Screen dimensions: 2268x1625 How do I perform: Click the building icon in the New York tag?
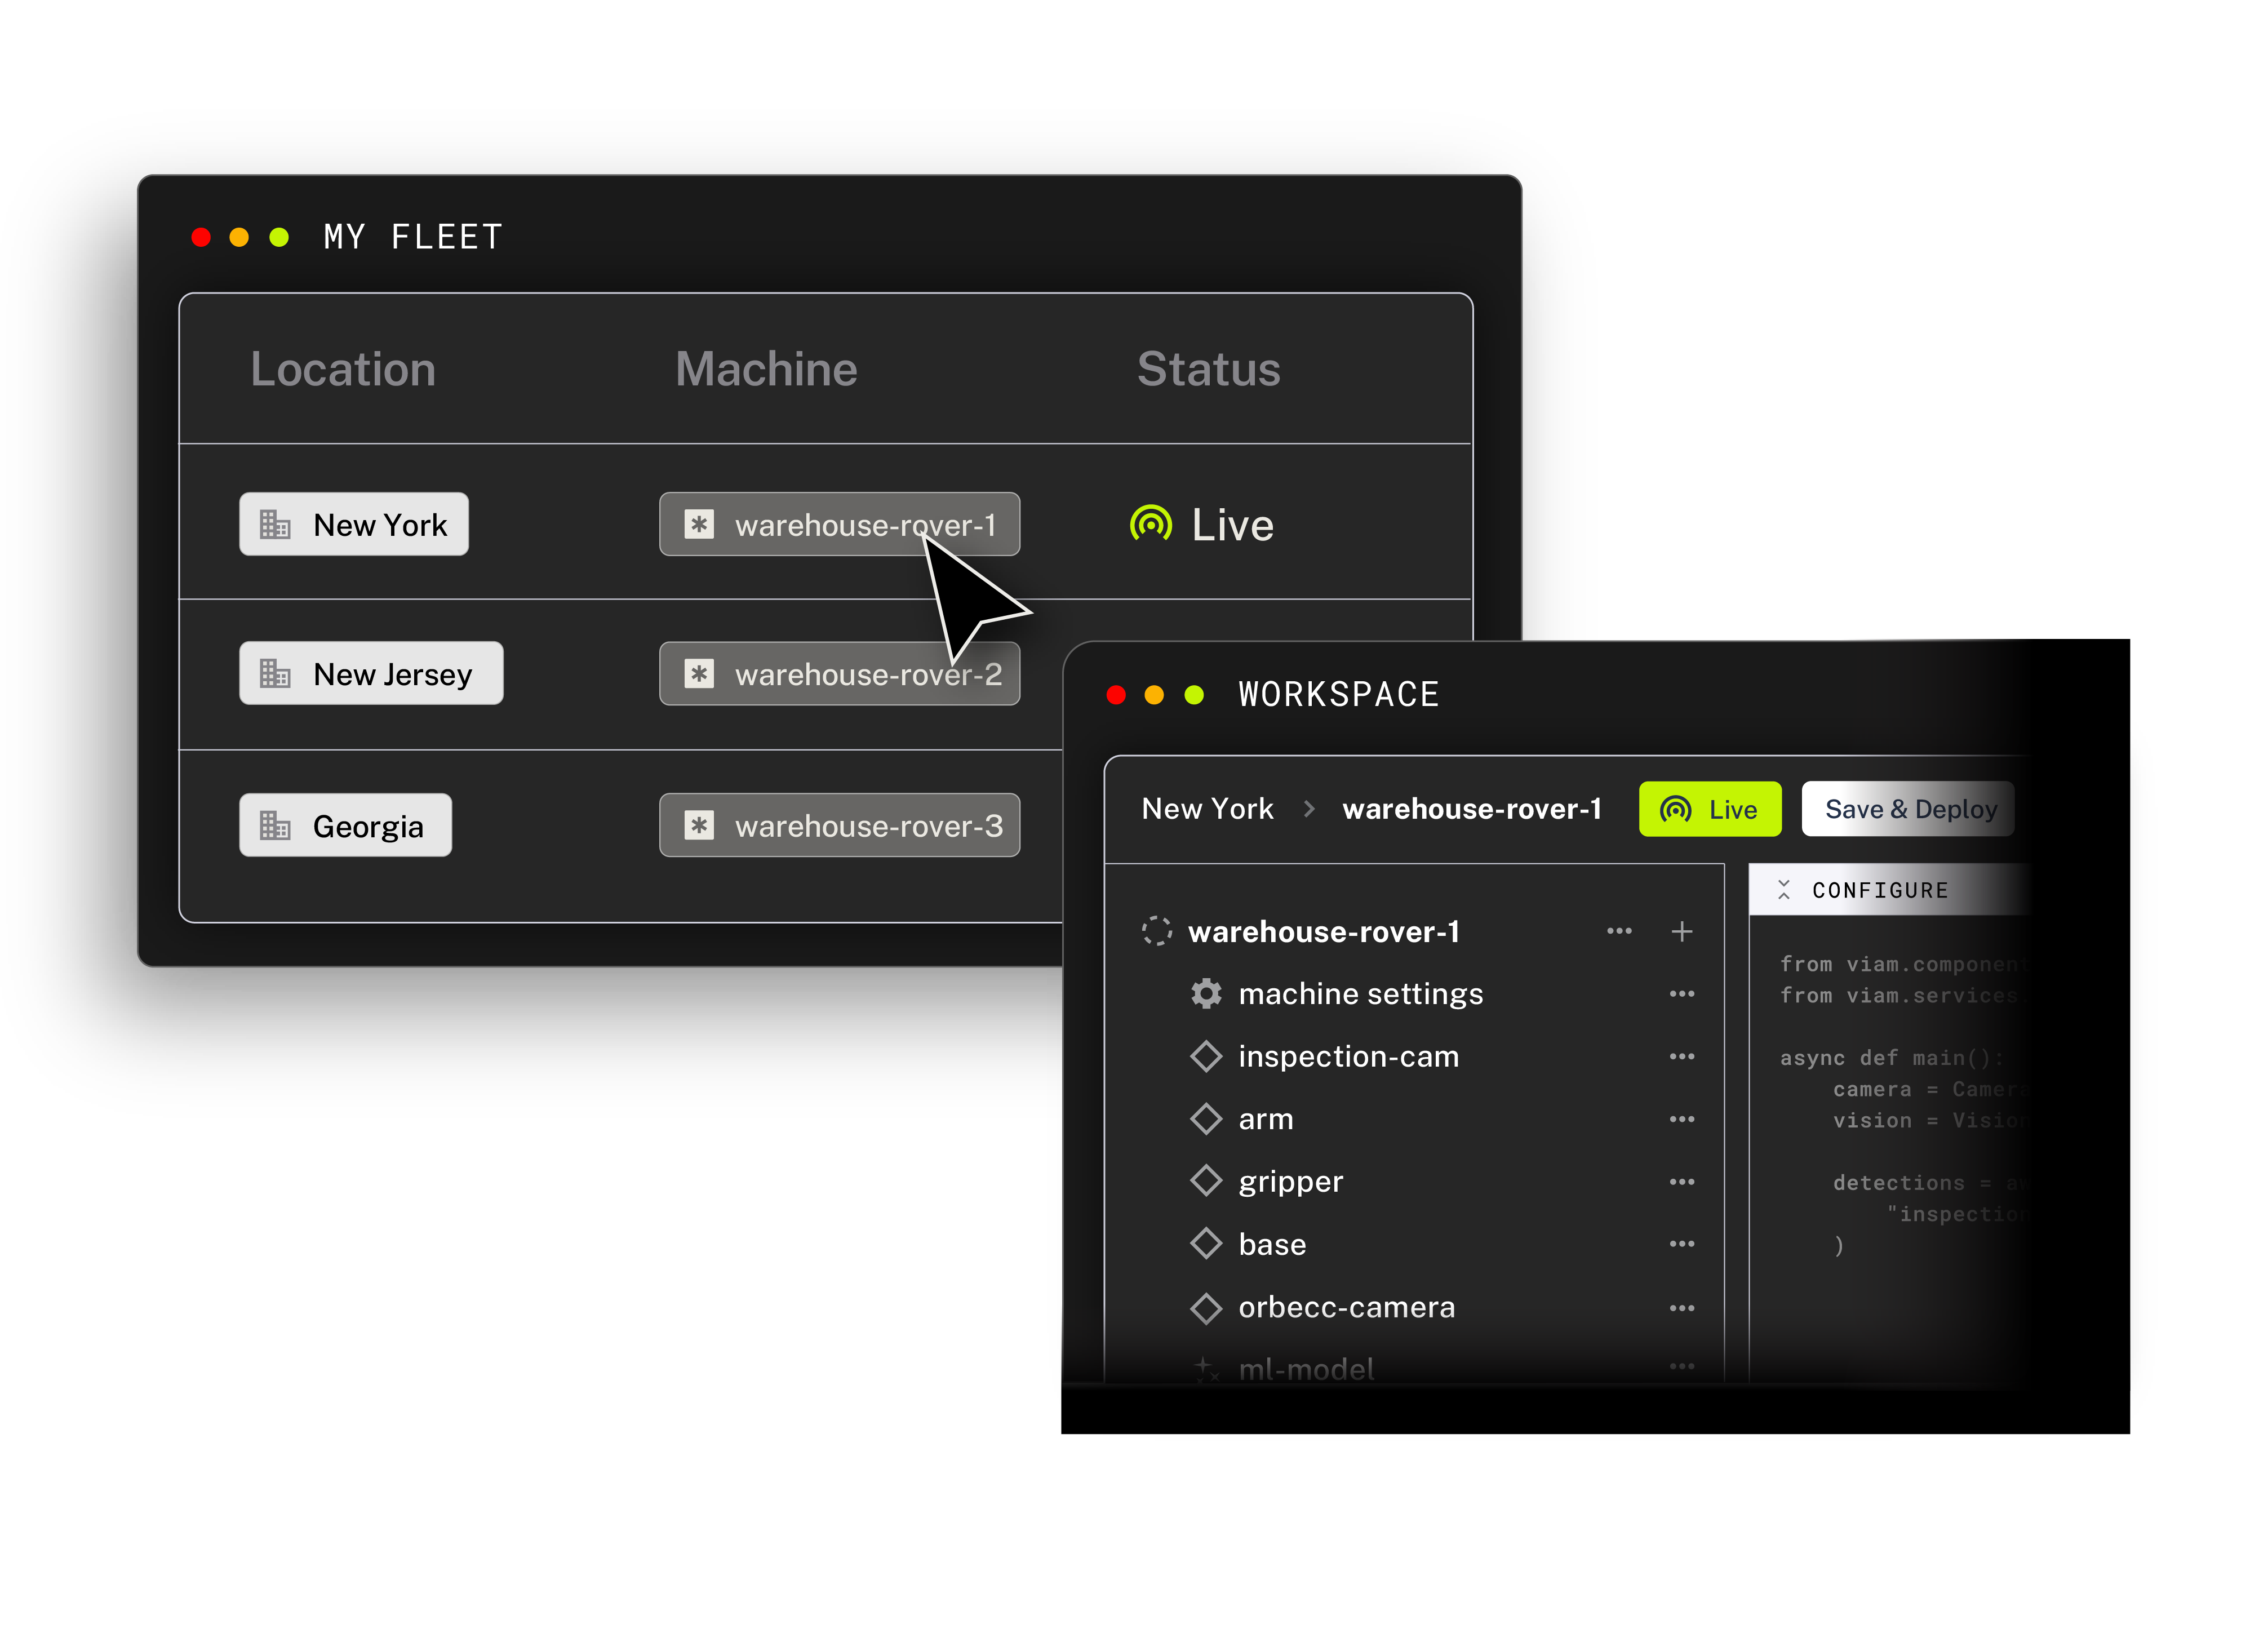[274, 524]
